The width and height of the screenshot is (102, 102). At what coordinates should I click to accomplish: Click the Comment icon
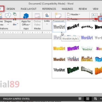click(x=58, y=16)
